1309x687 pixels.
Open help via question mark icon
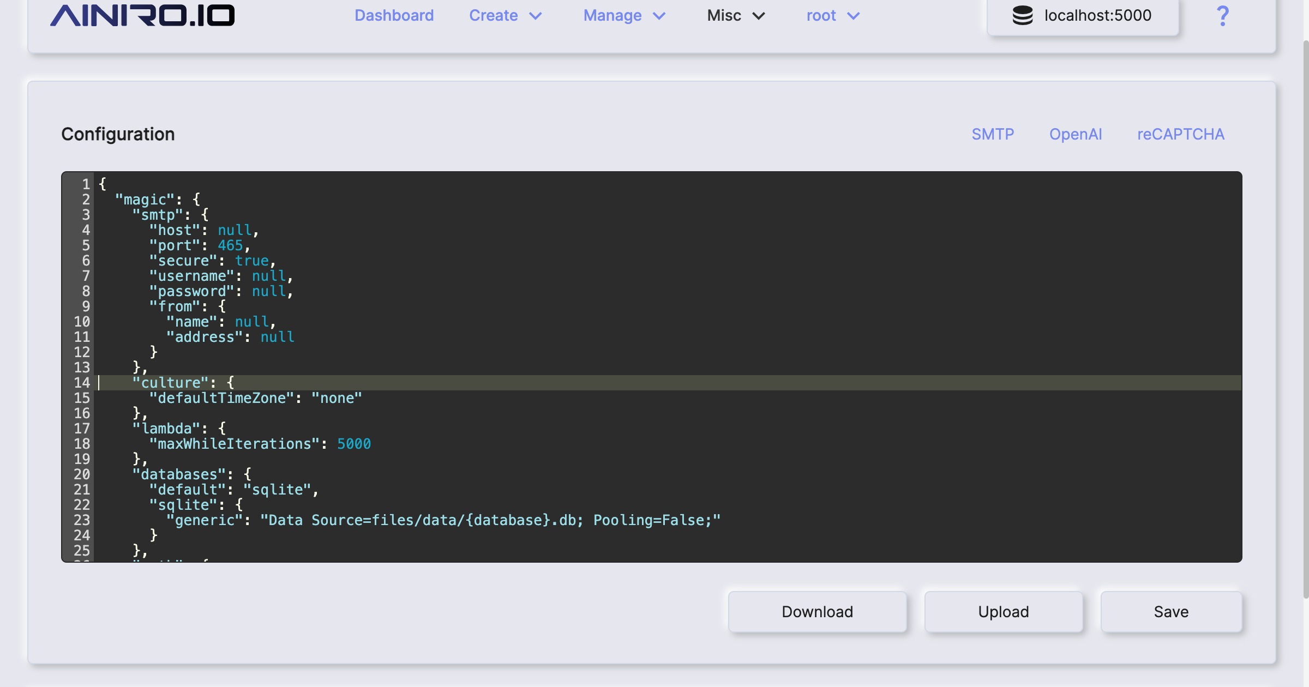coord(1223,16)
